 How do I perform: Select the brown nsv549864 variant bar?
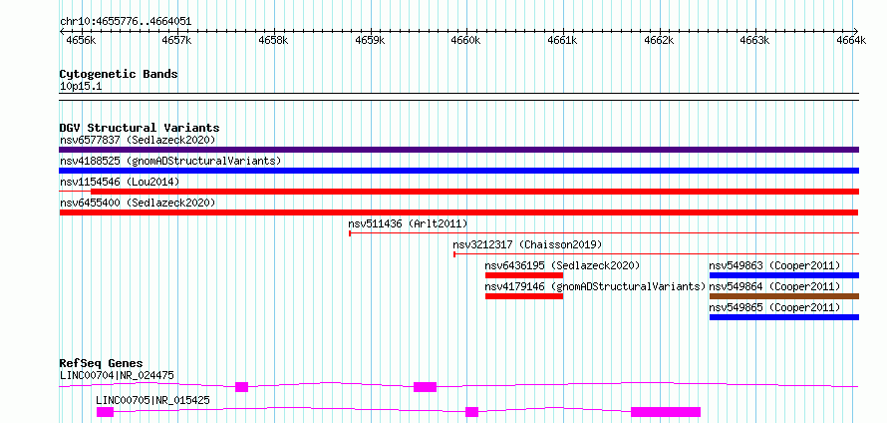(784, 296)
